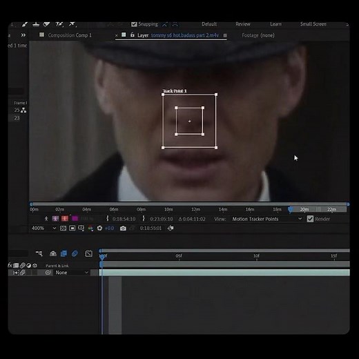Open the Footage (none) tab

[258, 35]
